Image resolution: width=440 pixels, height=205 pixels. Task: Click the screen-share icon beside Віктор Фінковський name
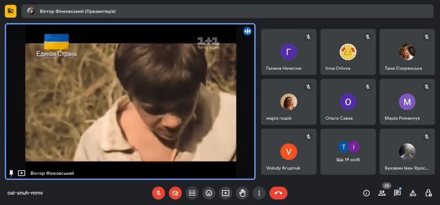click(x=21, y=173)
